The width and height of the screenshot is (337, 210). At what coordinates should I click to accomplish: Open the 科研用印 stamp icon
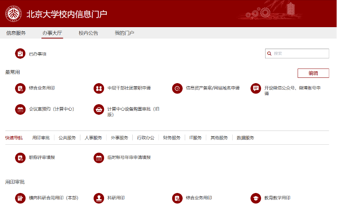click(99, 198)
